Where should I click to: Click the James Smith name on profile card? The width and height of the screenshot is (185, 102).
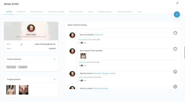pos(31,34)
